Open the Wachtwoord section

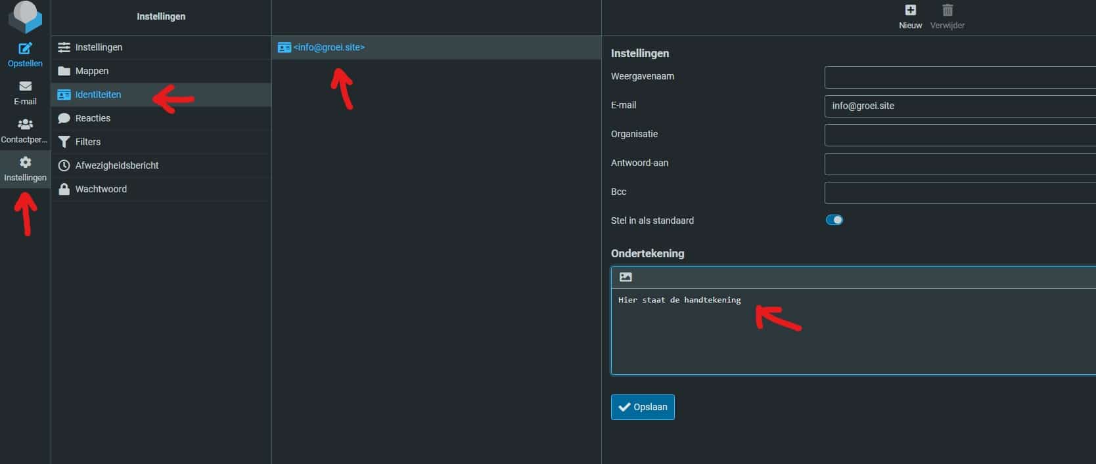click(101, 189)
